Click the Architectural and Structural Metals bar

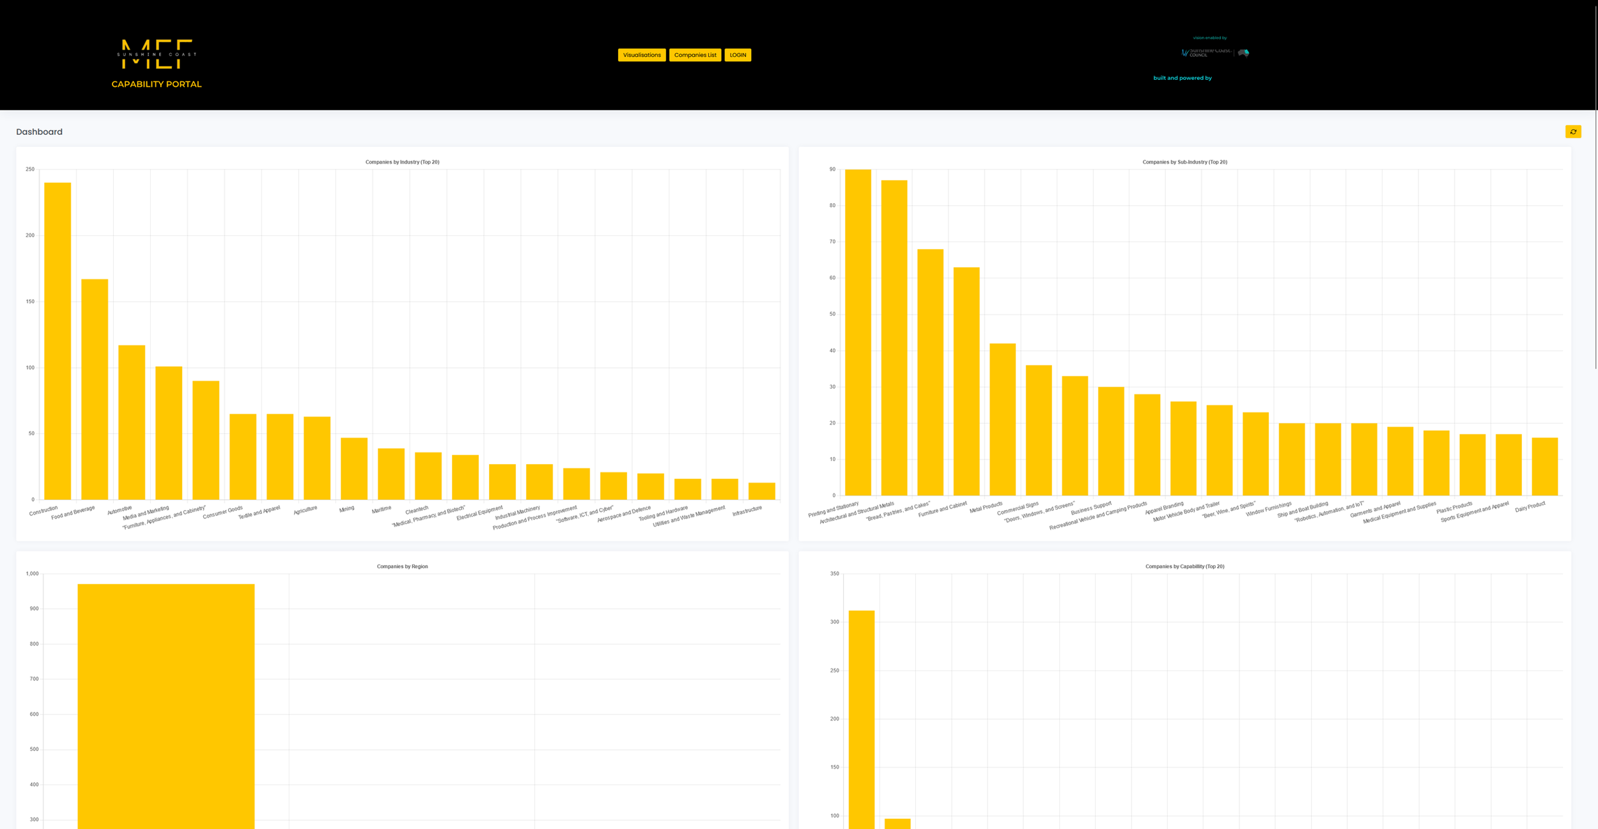tap(894, 337)
